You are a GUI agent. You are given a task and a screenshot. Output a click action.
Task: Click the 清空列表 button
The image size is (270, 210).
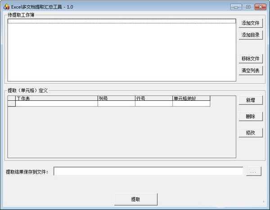pos(251,71)
